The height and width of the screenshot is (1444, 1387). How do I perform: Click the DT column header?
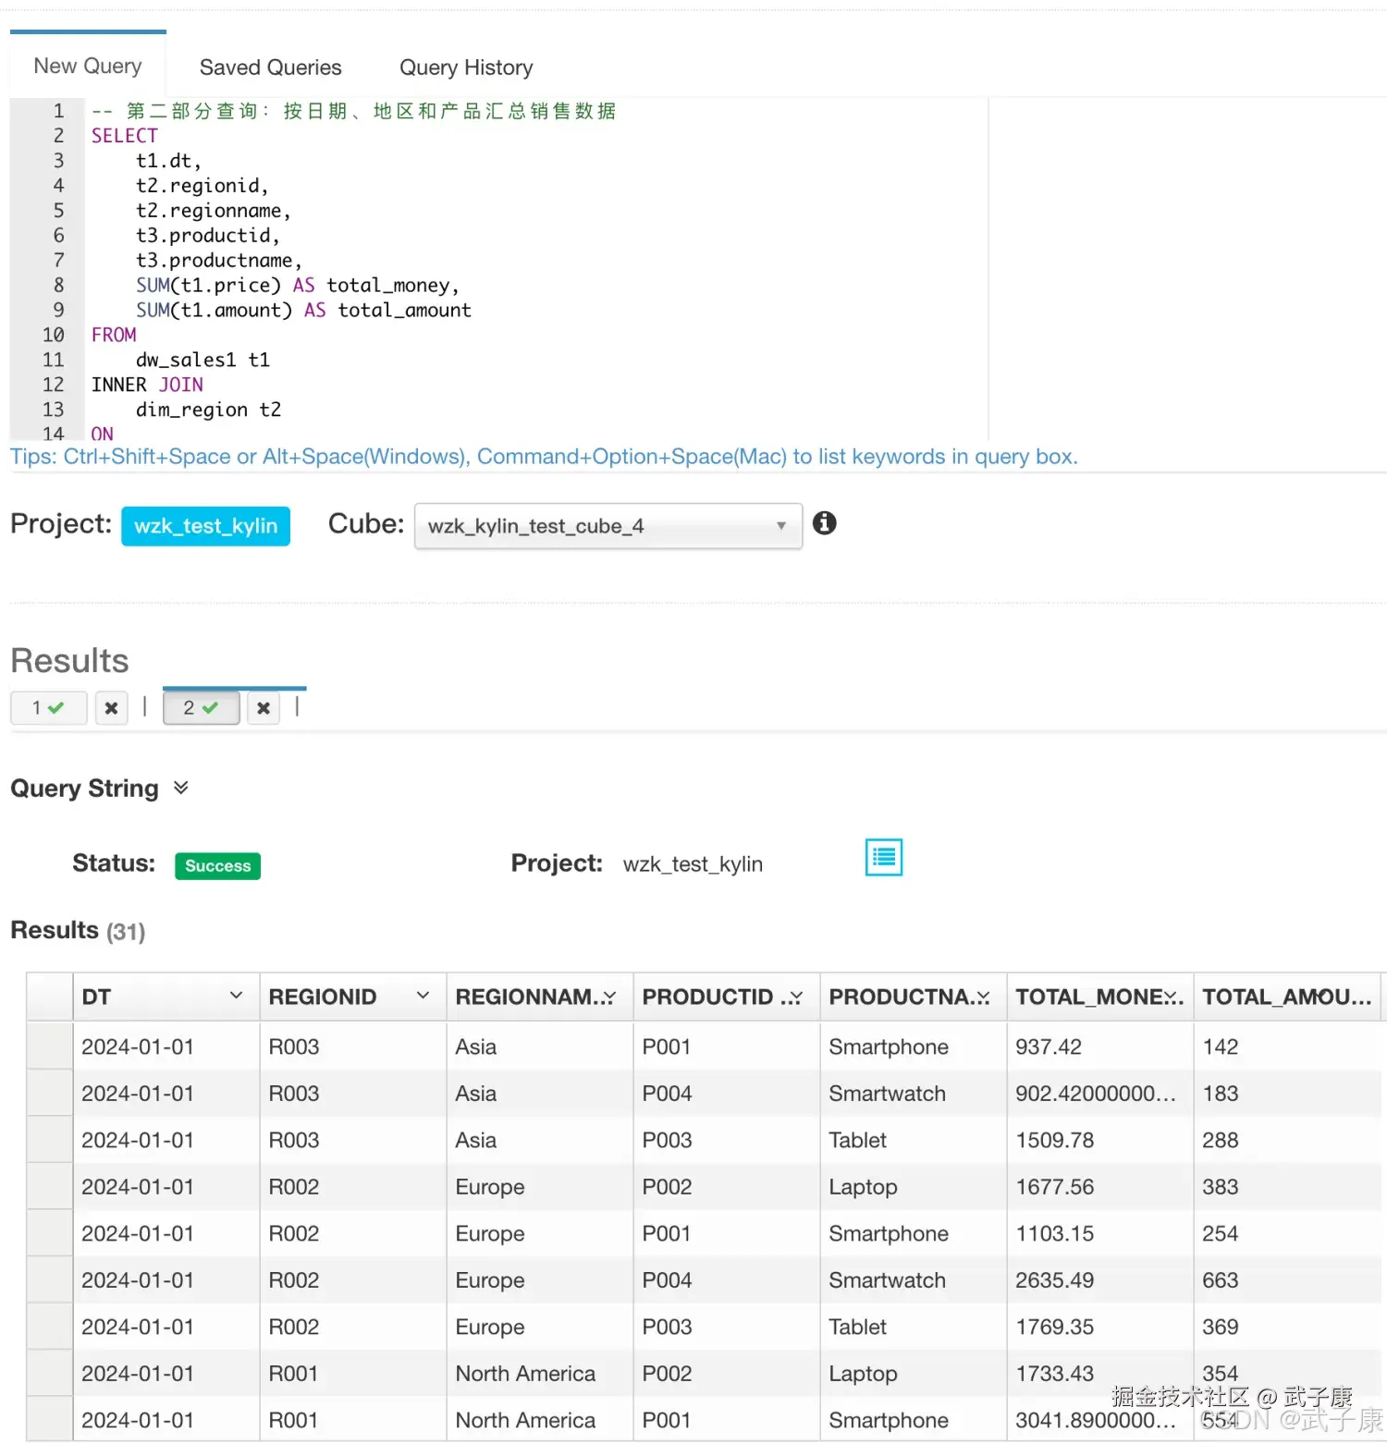pos(166,997)
